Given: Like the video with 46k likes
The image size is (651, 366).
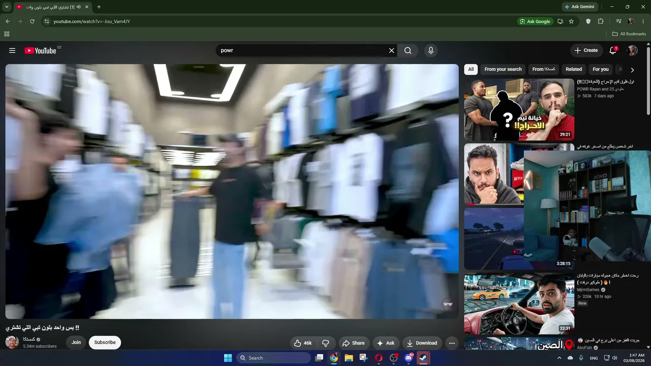Looking at the screenshot, I should coord(303,343).
